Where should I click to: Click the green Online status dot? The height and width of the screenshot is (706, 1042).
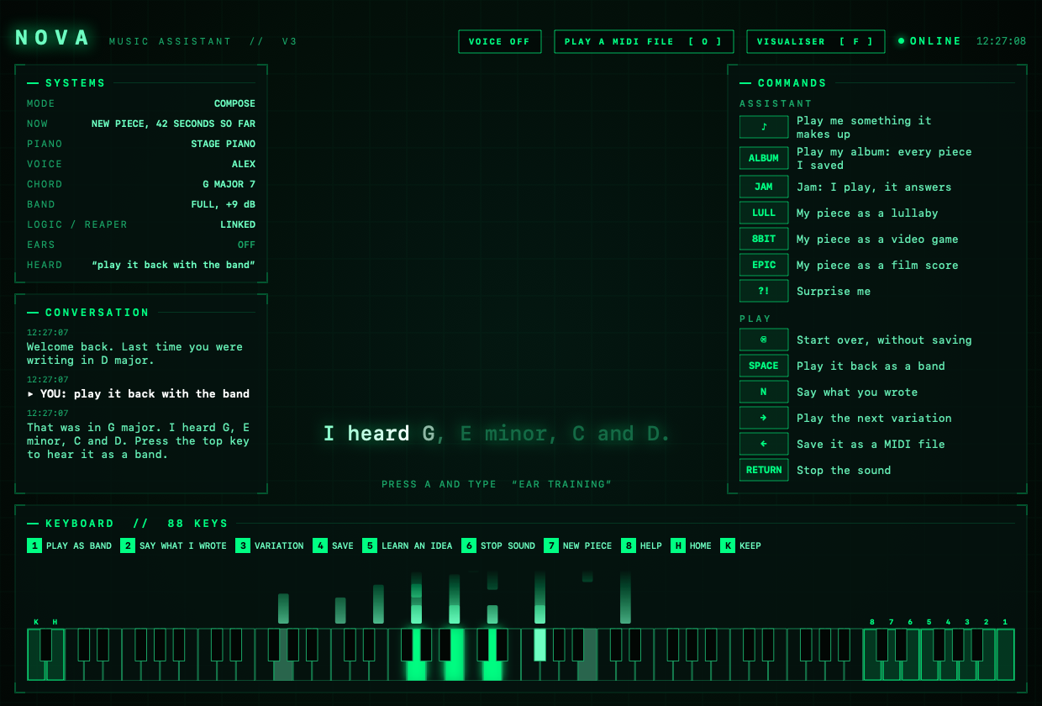(902, 40)
